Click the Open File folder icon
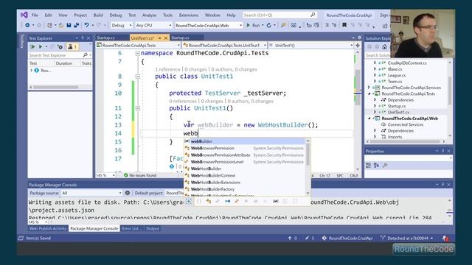 pos(61,25)
